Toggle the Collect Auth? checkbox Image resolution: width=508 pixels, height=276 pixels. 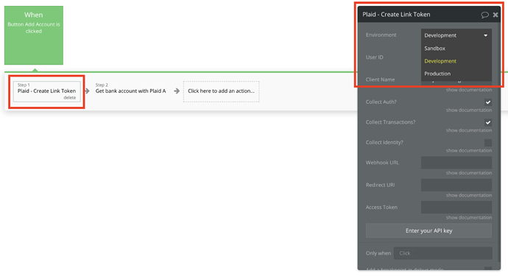pos(488,102)
